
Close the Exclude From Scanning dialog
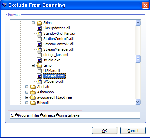coord(145,5)
